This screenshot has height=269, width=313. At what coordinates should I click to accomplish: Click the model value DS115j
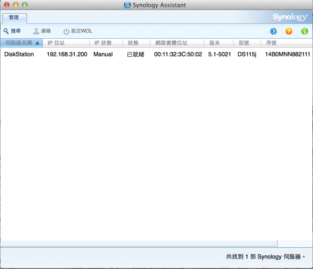(247, 54)
